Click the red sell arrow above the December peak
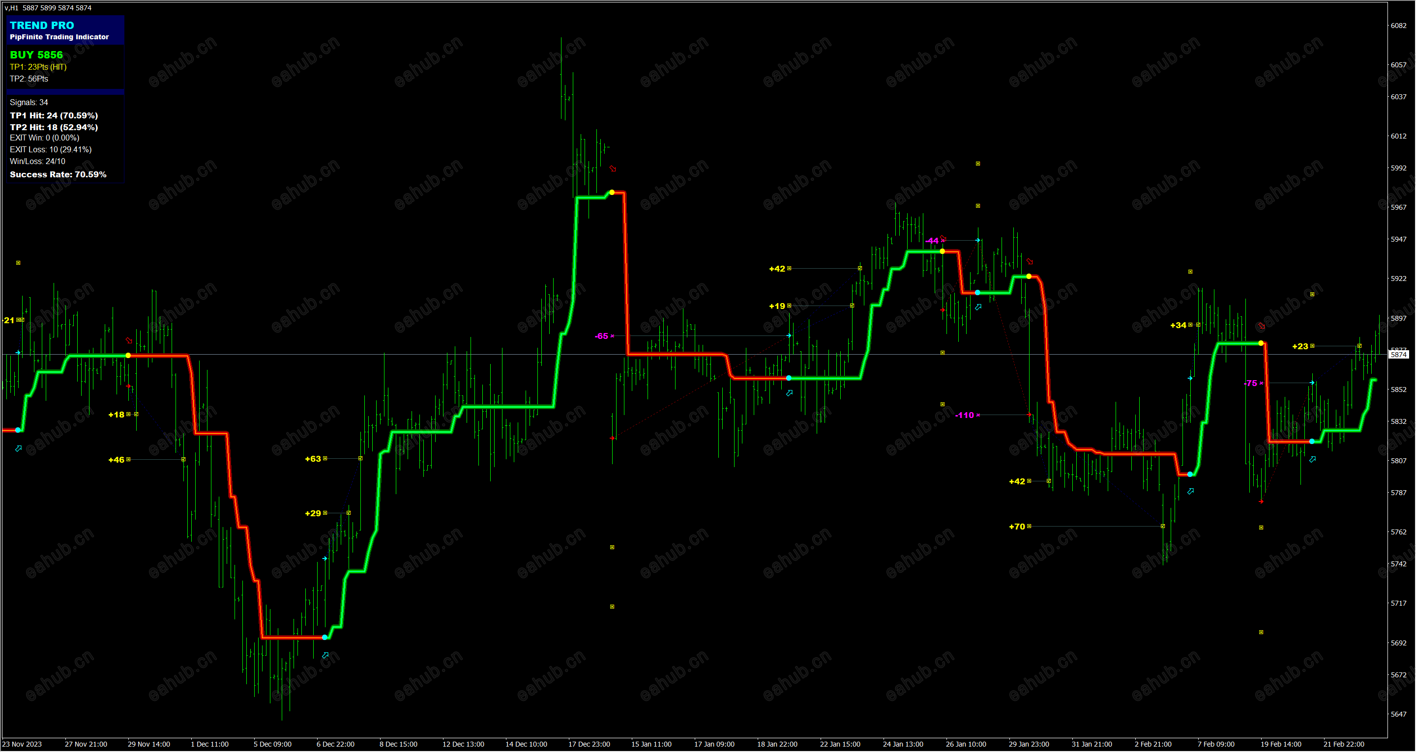The height and width of the screenshot is (752, 1416). 612,168
